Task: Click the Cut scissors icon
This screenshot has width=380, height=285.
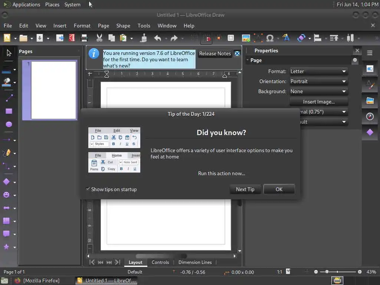Action: pyautogui.click(x=99, y=38)
